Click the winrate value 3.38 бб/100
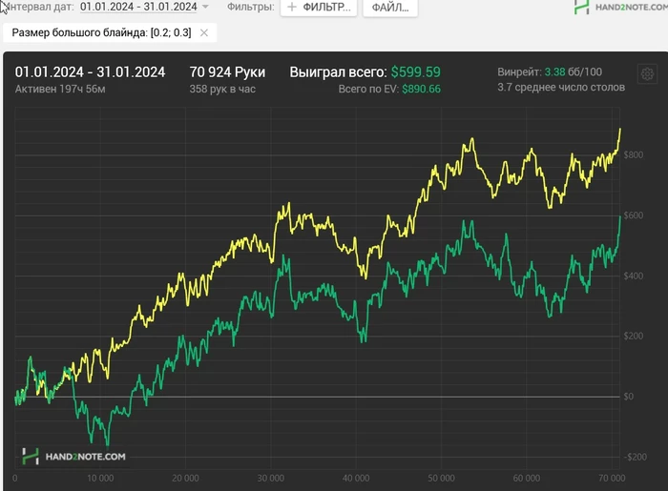668x491 pixels. [x=574, y=72]
